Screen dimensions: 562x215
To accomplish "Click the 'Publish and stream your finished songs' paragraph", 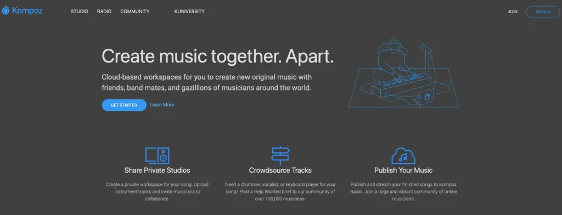I will [x=403, y=191].
